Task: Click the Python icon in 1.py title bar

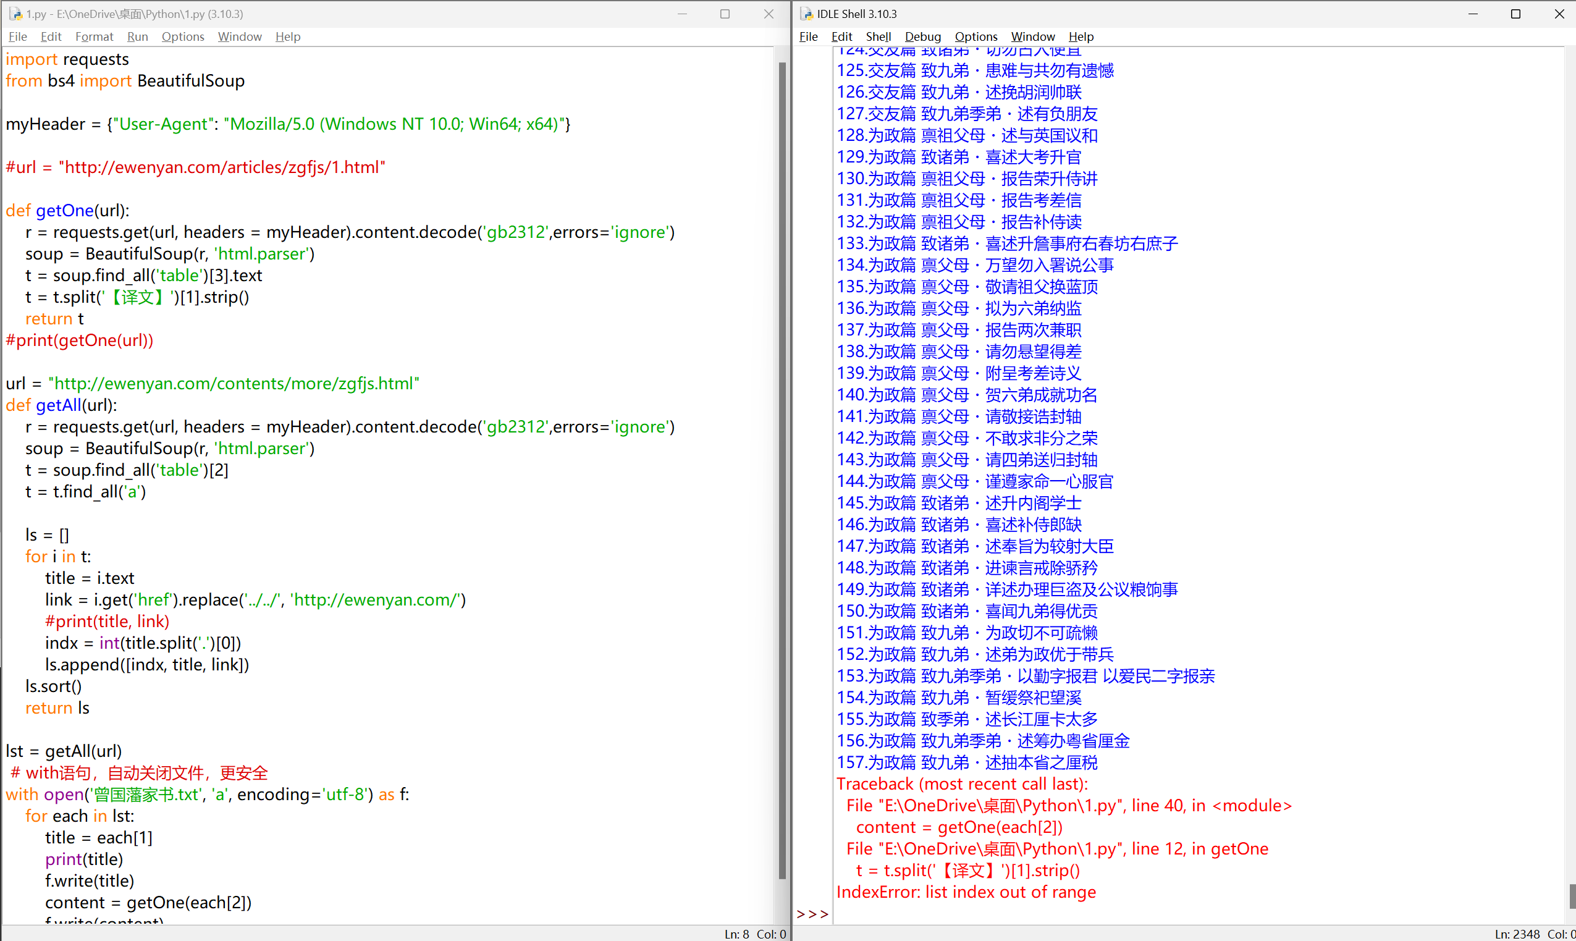Action: [x=15, y=14]
